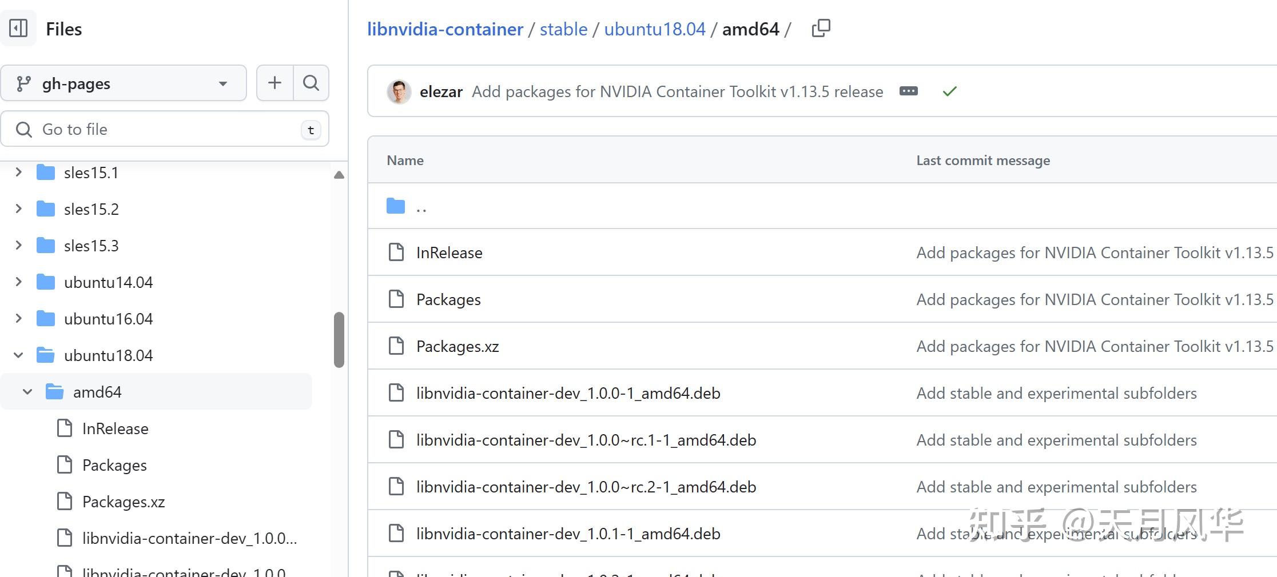Select Packages.xz in the sidebar tree

(123, 502)
